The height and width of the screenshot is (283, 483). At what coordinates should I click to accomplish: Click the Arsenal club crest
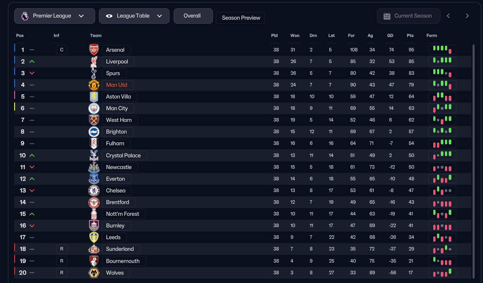click(94, 50)
